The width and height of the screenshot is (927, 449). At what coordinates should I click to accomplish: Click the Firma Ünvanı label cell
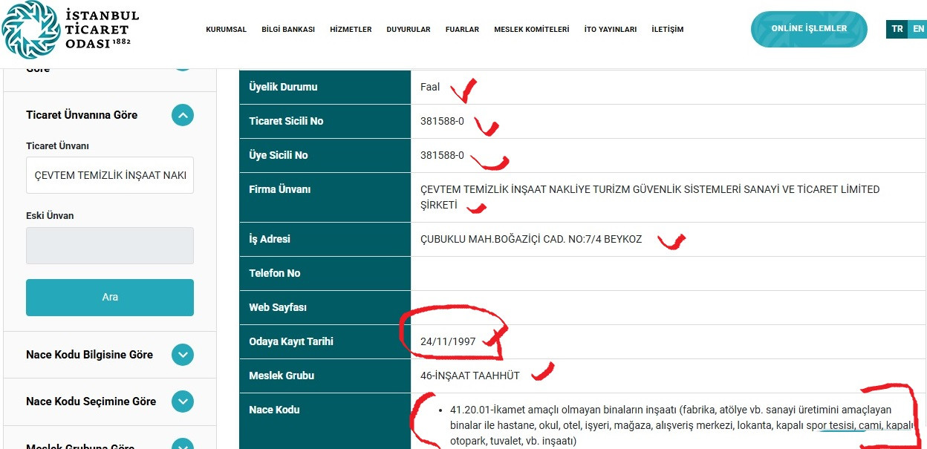click(325, 197)
